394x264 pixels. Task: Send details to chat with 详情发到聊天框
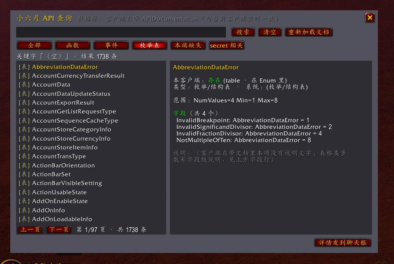343,243
